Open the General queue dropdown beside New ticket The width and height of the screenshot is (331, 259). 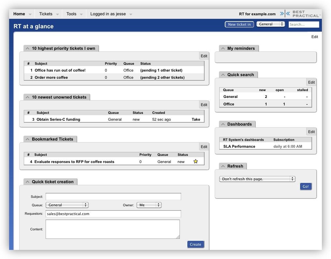tap(270, 24)
